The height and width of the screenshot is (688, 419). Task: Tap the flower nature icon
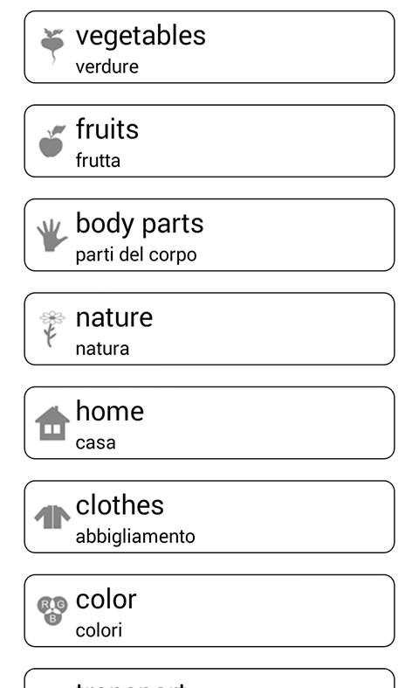pyautogui.click(x=52, y=329)
